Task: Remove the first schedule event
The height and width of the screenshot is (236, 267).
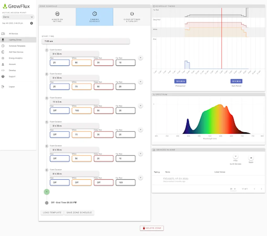Action: pyautogui.click(x=140, y=58)
